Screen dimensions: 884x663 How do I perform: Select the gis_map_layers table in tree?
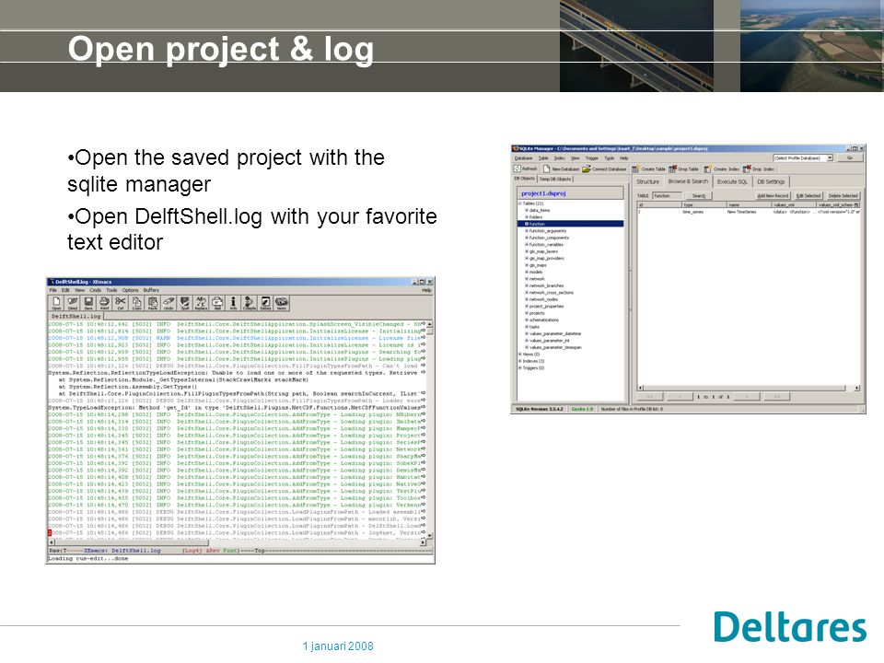tap(543, 251)
